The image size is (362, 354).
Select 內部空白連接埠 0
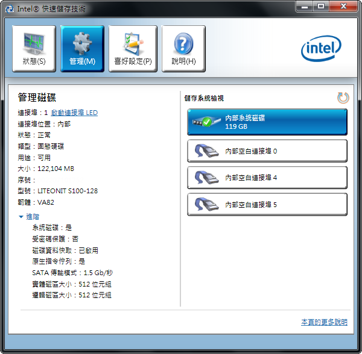pos(267,151)
